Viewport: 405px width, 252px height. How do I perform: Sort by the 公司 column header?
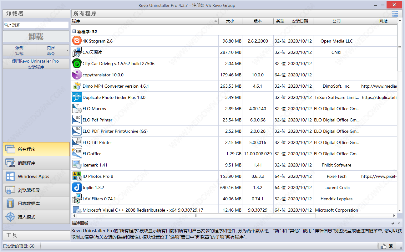(x=337, y=21)
